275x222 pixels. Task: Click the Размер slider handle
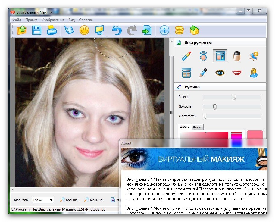pos(234,97)
